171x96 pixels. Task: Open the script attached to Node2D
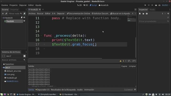coord(22,18)
